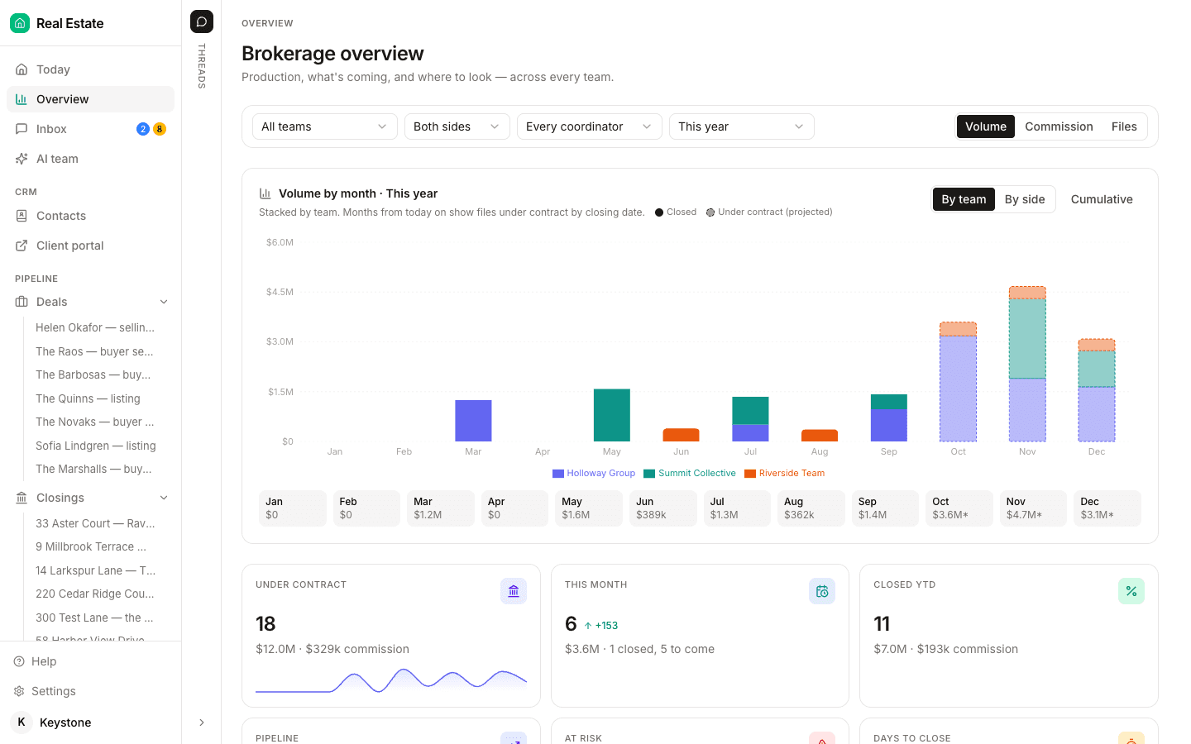1191x744 pixels.
Task: Click the This Month calendar icon
Action: [x=822, y=591]
